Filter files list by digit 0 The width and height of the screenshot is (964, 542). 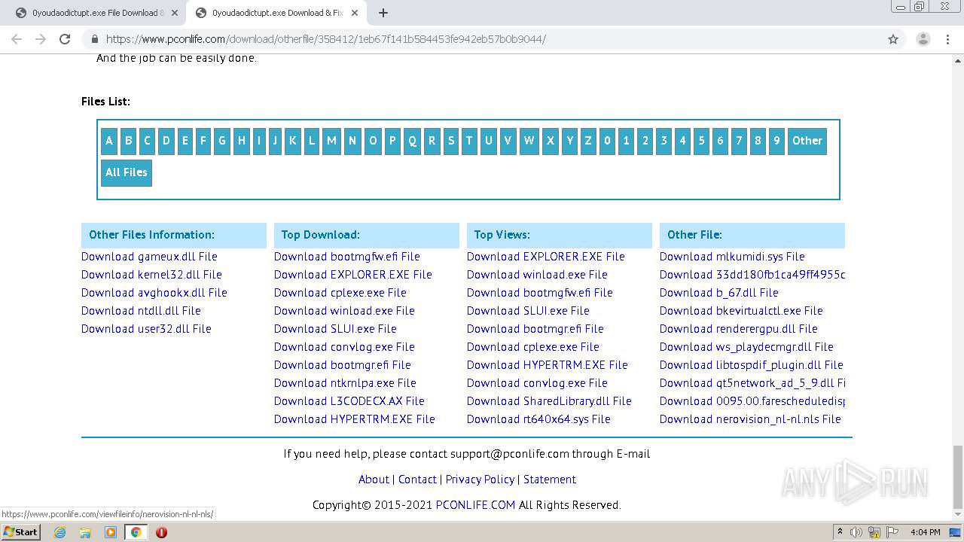point(607,141)
